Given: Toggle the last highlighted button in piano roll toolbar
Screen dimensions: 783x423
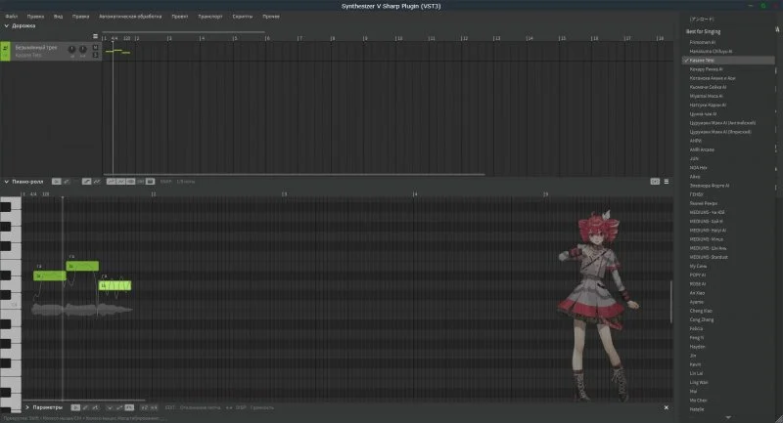Looking at the screenshot, I should [x=151, y=182].
